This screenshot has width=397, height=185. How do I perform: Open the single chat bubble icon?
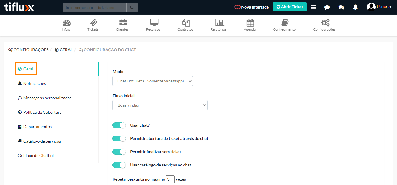(x=327, y=7)
